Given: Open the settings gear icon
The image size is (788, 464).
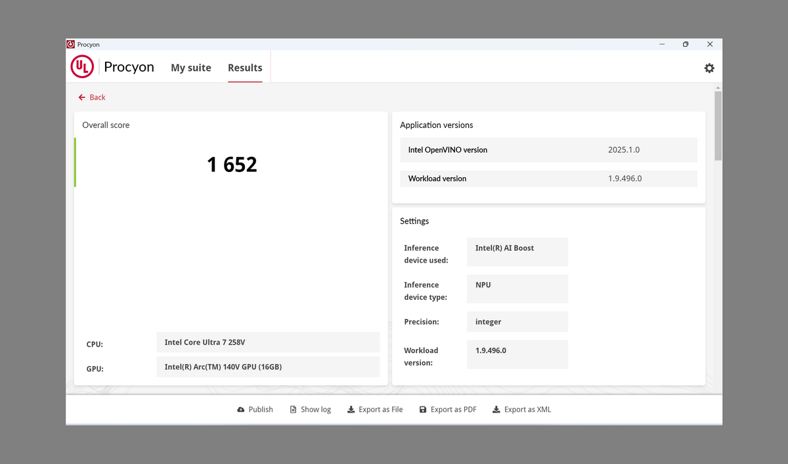Looking at the screenshot, I should 709,68.
